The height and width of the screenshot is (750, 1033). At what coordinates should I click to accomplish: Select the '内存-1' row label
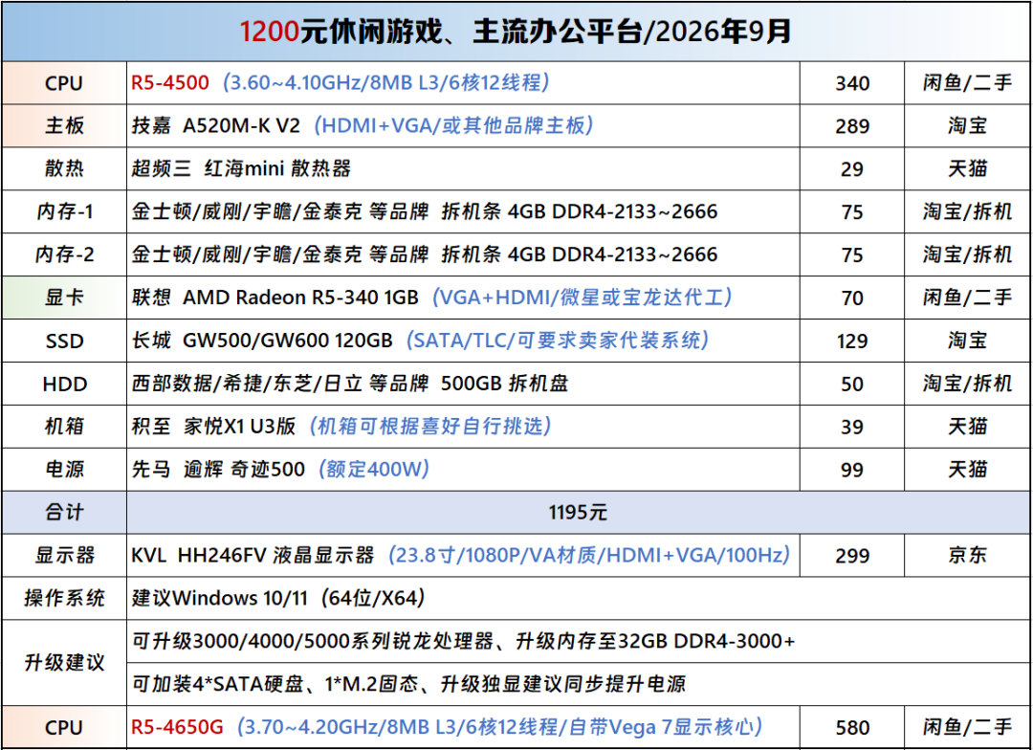65,211
